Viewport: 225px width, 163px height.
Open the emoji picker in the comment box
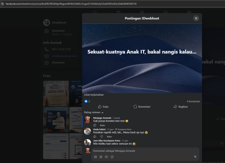pyautogui.click(x=101, y=157)
